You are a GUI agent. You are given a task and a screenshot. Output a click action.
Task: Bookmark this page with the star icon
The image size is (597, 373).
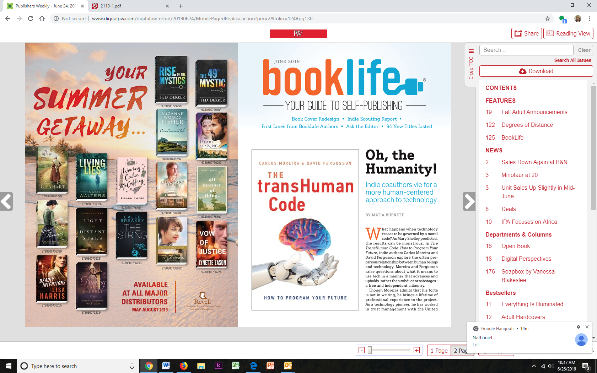coord(548,18)
